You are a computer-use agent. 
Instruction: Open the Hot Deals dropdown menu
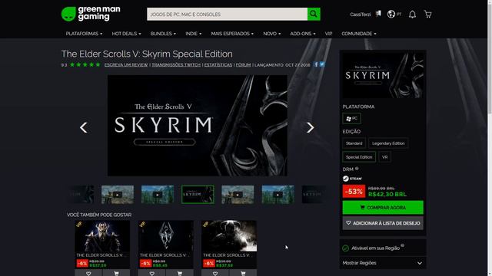tap(126, 34)
